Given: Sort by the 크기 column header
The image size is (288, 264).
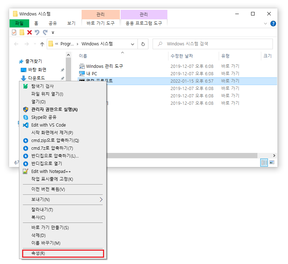Looking at the screenshot, I should (x=267, y=56).
